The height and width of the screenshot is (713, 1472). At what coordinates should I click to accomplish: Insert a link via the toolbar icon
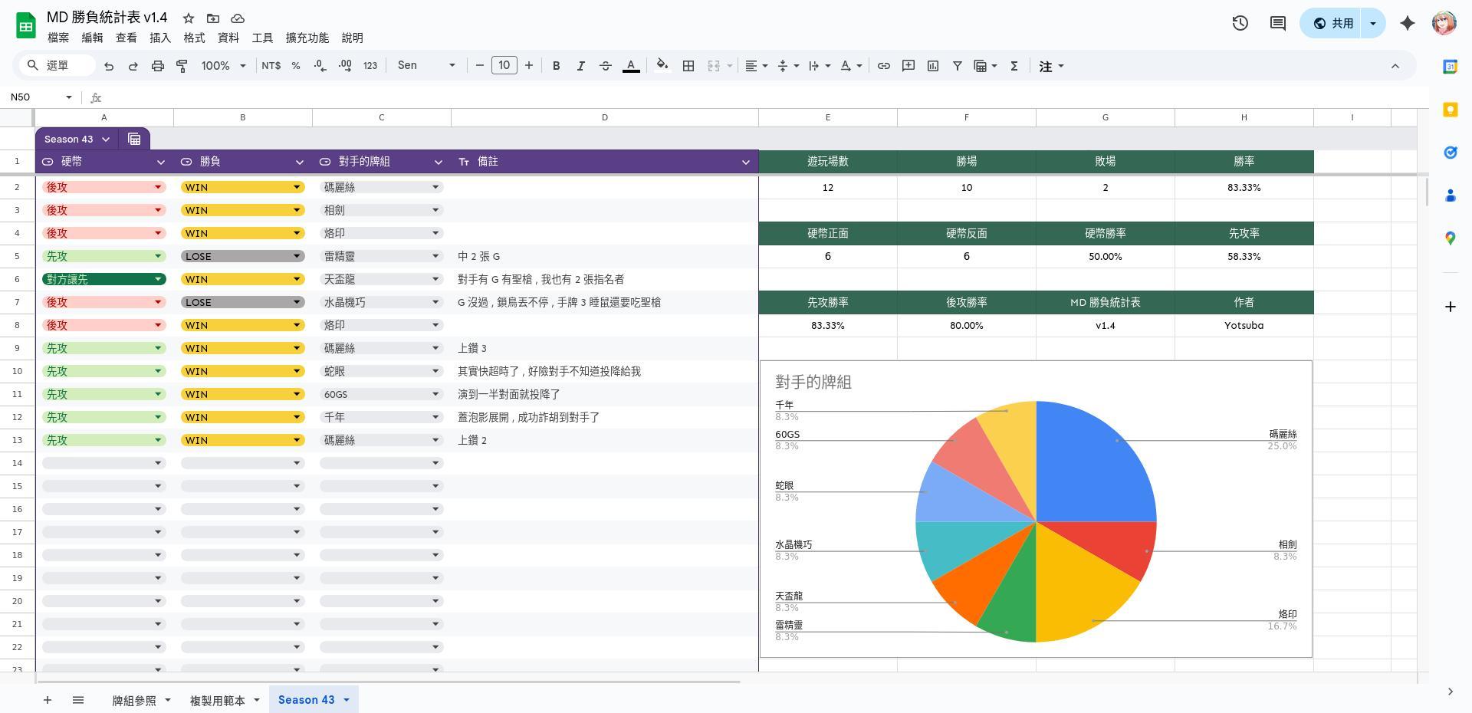pos(883,66)
